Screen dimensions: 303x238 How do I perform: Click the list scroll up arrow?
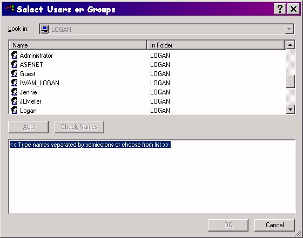(290, 45)
